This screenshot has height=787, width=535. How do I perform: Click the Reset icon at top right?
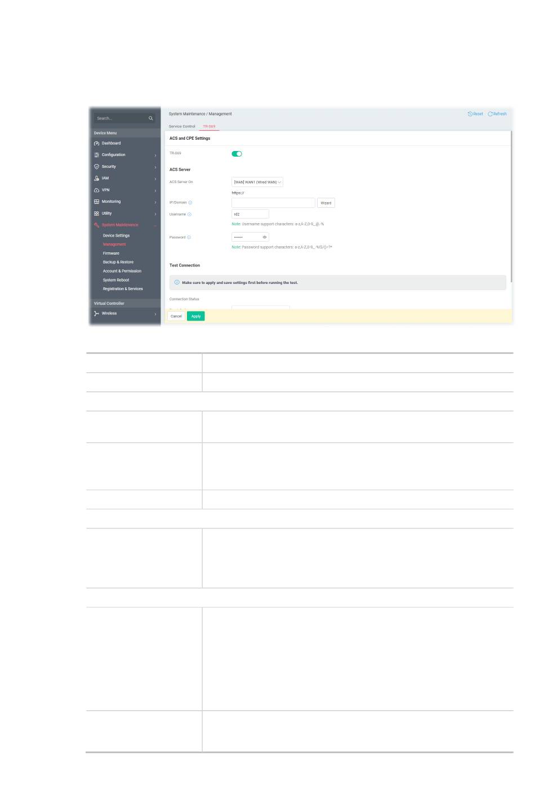(470, 114)
